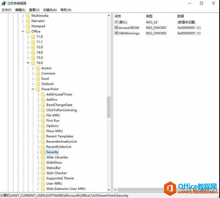The width and height of the screenshot is (220, 198).
Task: Select the RecentFolderList key
Action: click(x=59, y=147)
